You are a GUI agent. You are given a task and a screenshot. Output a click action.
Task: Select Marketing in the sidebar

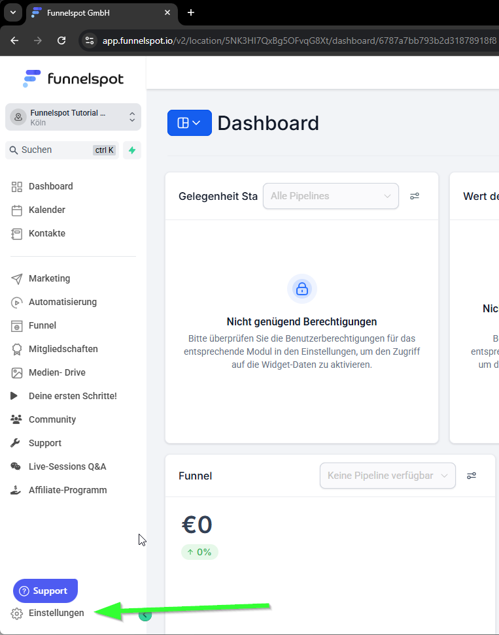[50, 278]
